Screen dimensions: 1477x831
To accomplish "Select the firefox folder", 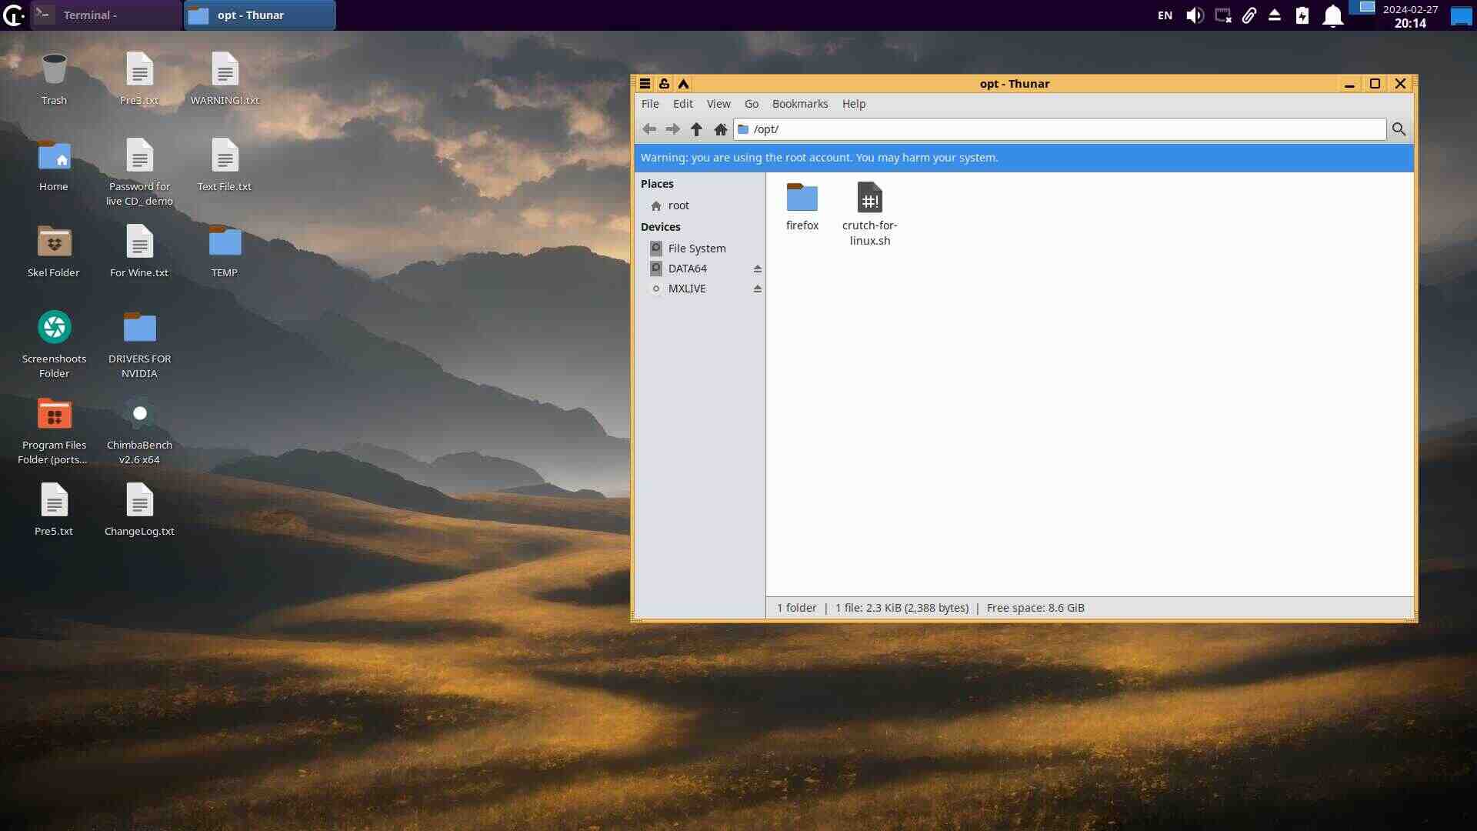I will [802, 199].
